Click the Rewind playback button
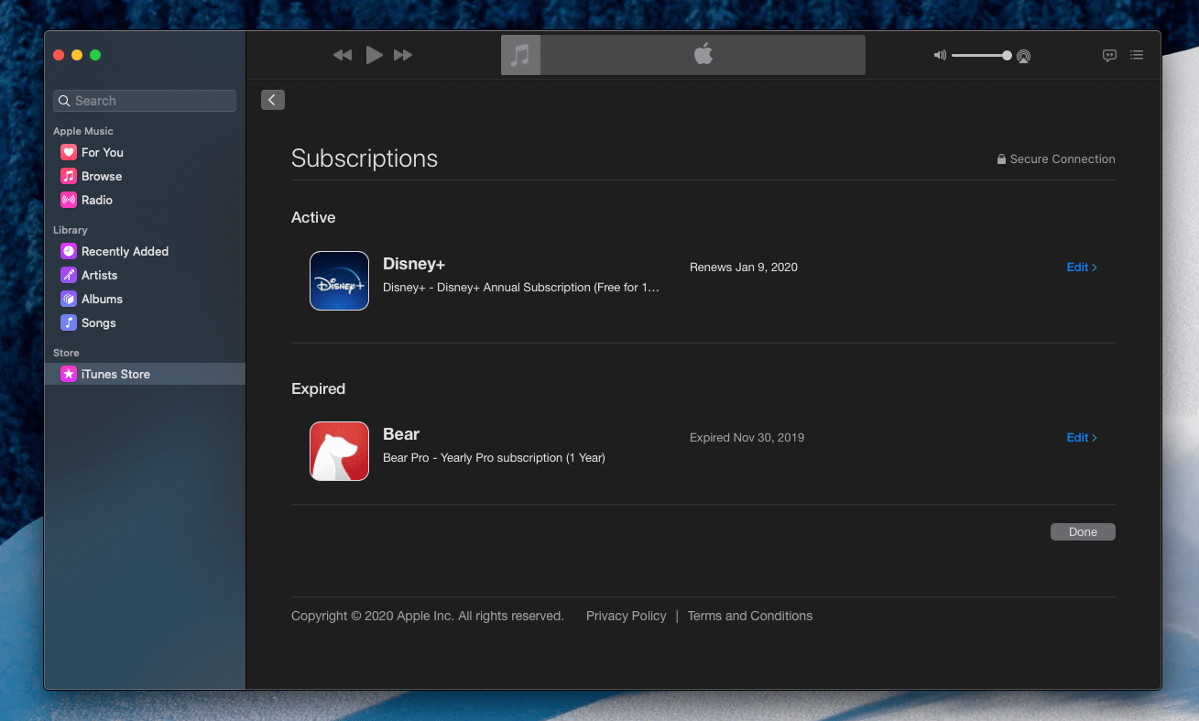Screen dimensions: 1199x721 [x=343, y=55]
